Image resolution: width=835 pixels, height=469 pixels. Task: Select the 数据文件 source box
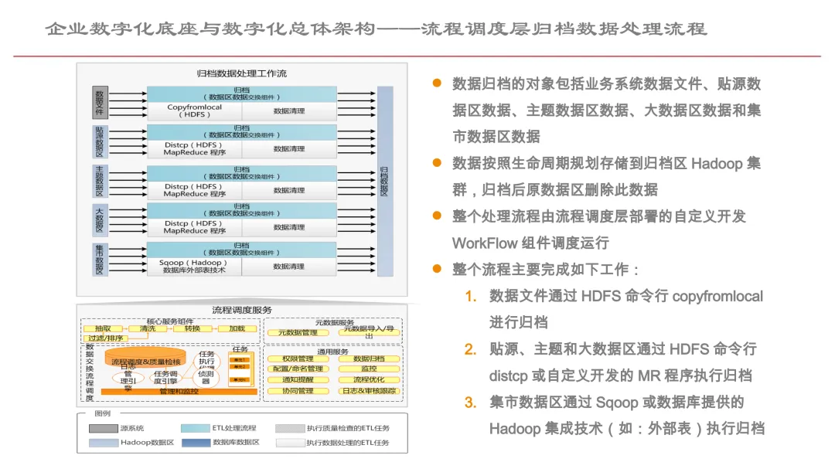pos(100,102)
